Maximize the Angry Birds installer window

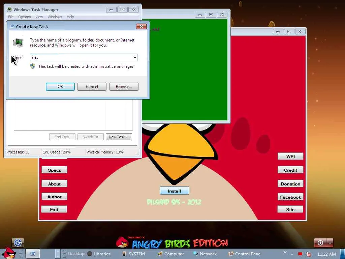tap(289, 32)
